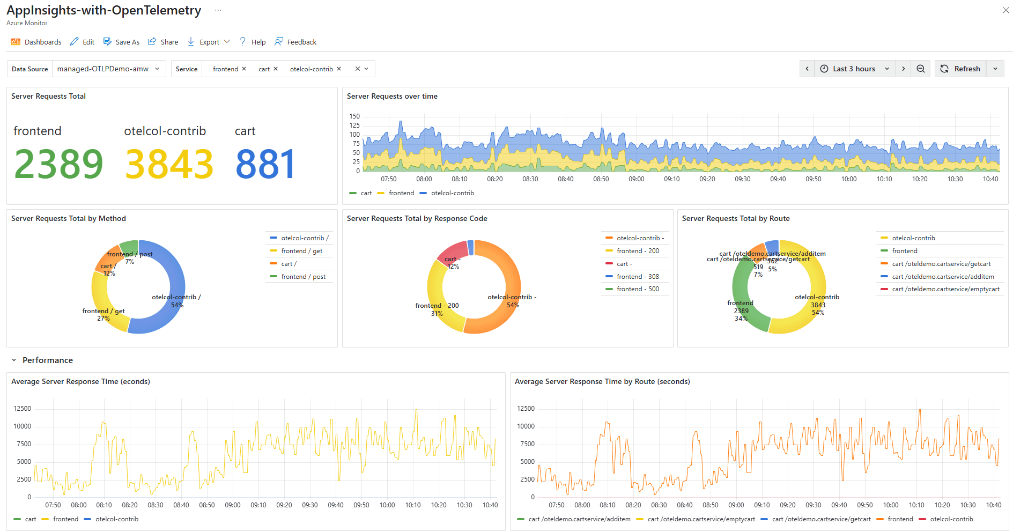Image resolution: width=1013 pixels, height=532 pixels.
Task: Click the managed-OTLPDemo-amw data source value
Action: pos(103,69)
